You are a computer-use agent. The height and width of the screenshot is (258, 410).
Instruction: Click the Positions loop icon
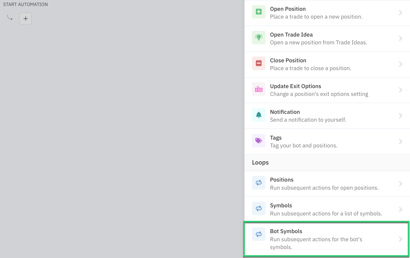(x=259, y=182)
